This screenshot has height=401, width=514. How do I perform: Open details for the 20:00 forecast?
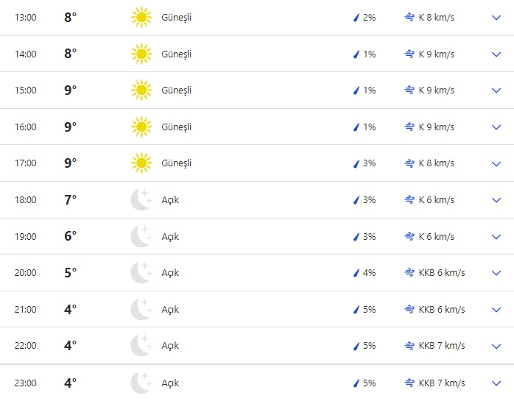pos(496,273)
